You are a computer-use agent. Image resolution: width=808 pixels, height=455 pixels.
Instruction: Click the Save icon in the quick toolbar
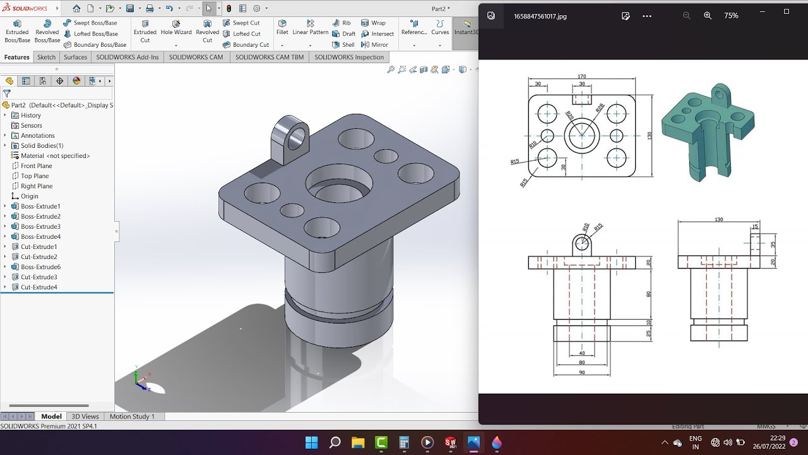129,9
